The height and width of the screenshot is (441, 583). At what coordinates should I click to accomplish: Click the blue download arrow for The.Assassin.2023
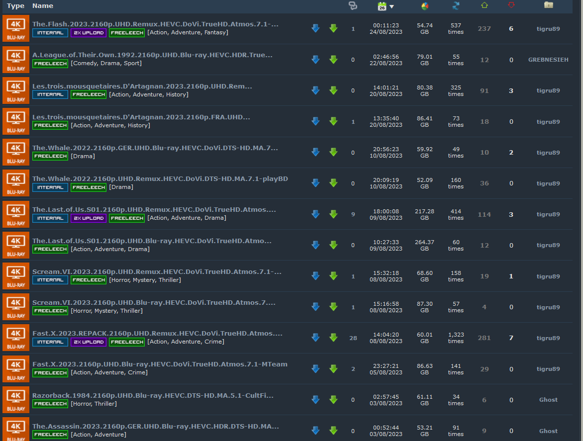pos(316,431)
